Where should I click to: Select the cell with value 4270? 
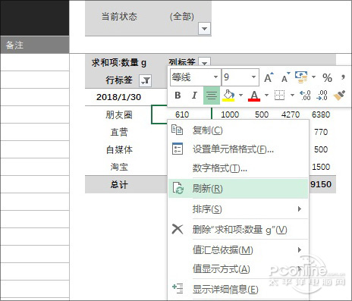(x=291, y=114)
